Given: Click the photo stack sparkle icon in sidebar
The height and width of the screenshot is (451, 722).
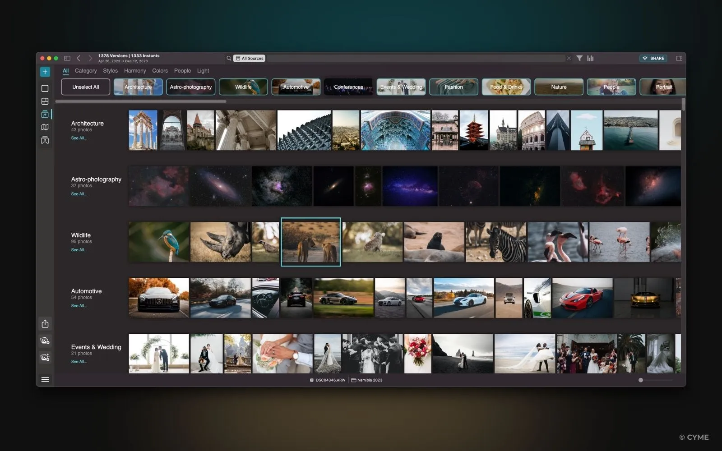Looking at the screenshot, I should tap(45, 357).
